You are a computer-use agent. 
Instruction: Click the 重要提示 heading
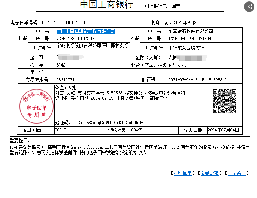[x=19, y=140]
